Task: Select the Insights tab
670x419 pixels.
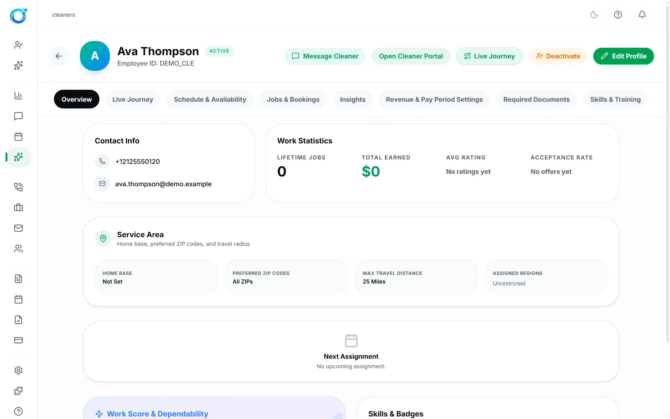Action: [353, 99]
